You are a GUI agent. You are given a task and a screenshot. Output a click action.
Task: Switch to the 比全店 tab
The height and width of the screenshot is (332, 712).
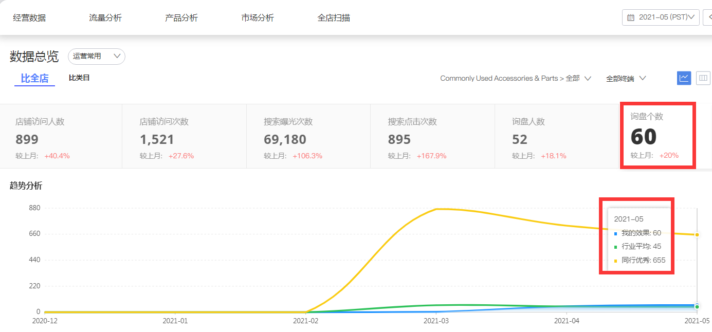pos(34,79)
